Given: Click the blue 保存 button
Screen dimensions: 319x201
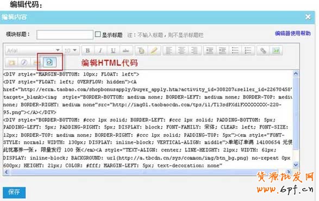Looking at the screenshot, I should tap(14, 192).
